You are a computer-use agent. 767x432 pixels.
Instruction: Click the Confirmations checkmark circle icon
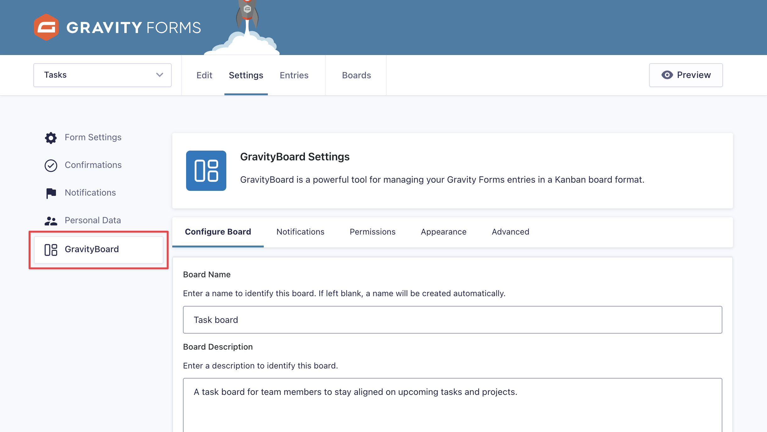pos(51,165)
